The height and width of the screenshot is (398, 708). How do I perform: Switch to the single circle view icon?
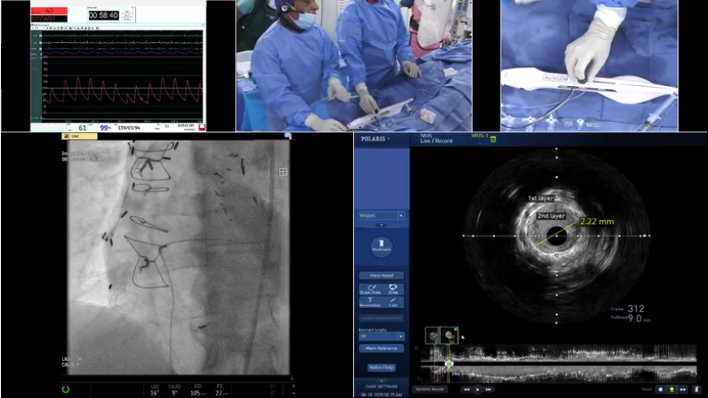661,389
